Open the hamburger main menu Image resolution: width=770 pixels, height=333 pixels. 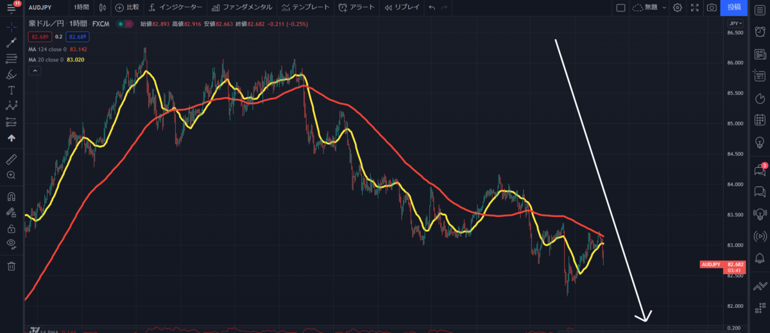pyautogui.click(x=11, y=8)
